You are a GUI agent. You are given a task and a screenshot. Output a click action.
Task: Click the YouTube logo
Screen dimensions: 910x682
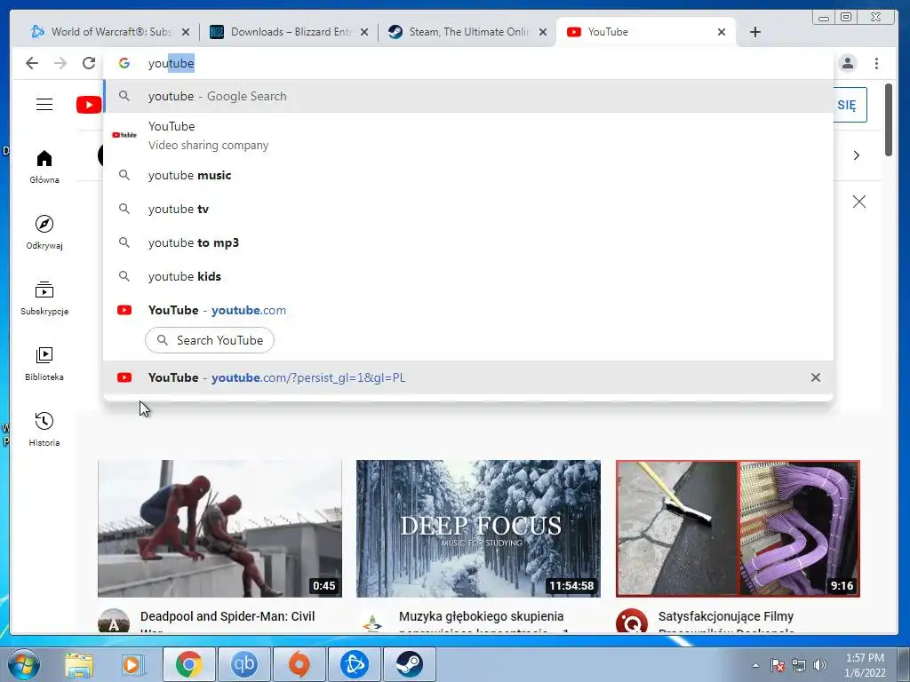pyautogui.click(x=89, y=105)
